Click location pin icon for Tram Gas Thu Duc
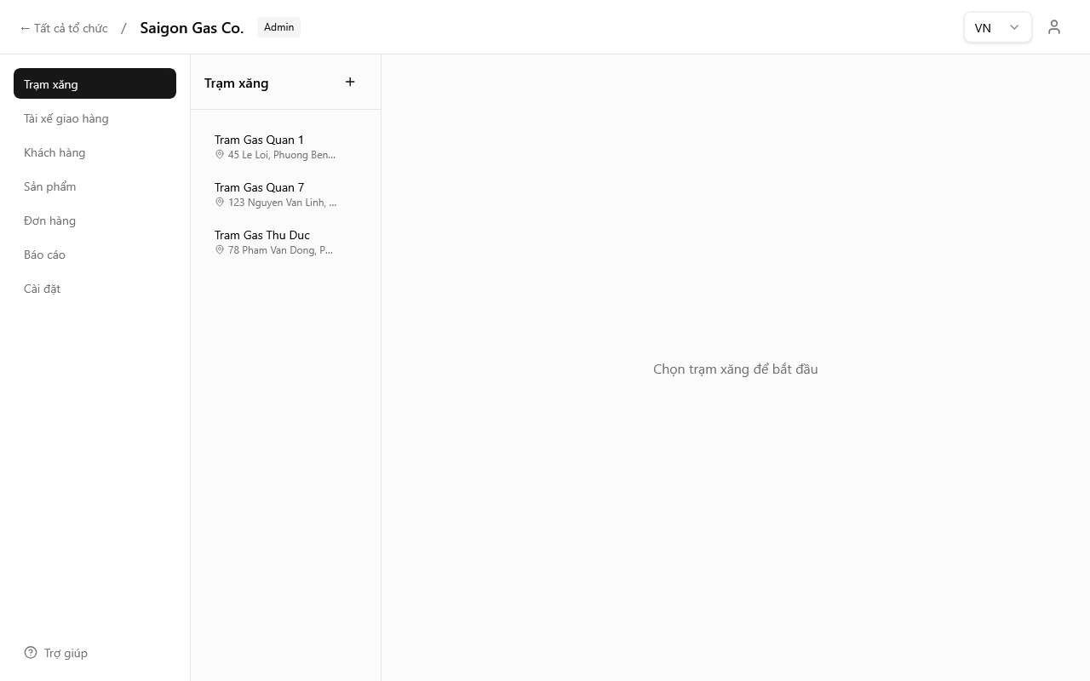1090x681 pixels. [x=220, y=250]
